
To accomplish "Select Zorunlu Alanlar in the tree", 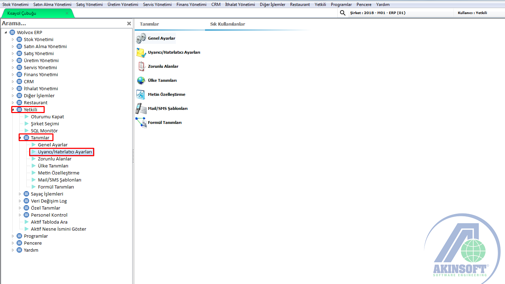I will tap(55, 159).
